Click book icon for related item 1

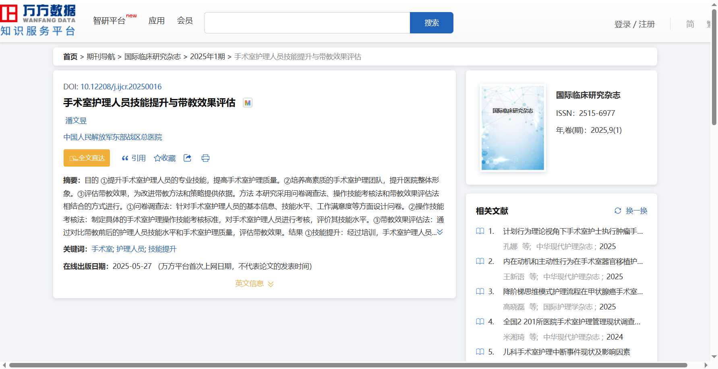click(x=480, y=231)
